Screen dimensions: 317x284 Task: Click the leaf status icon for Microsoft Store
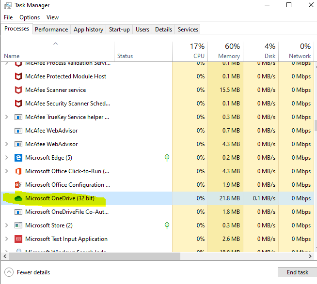[x=167, y=225]
